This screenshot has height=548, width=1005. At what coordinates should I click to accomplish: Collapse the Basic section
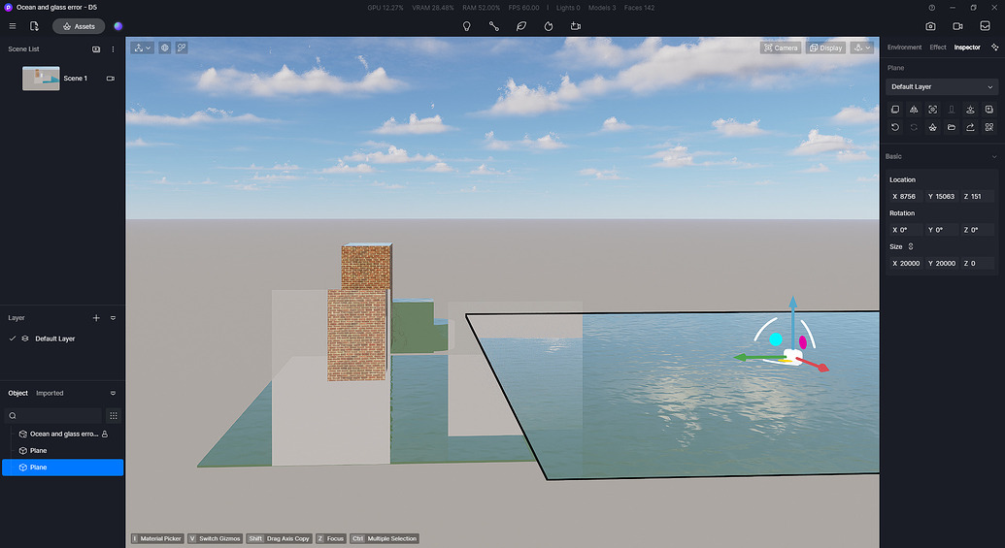pyautogui.click(x=994, y=157)
